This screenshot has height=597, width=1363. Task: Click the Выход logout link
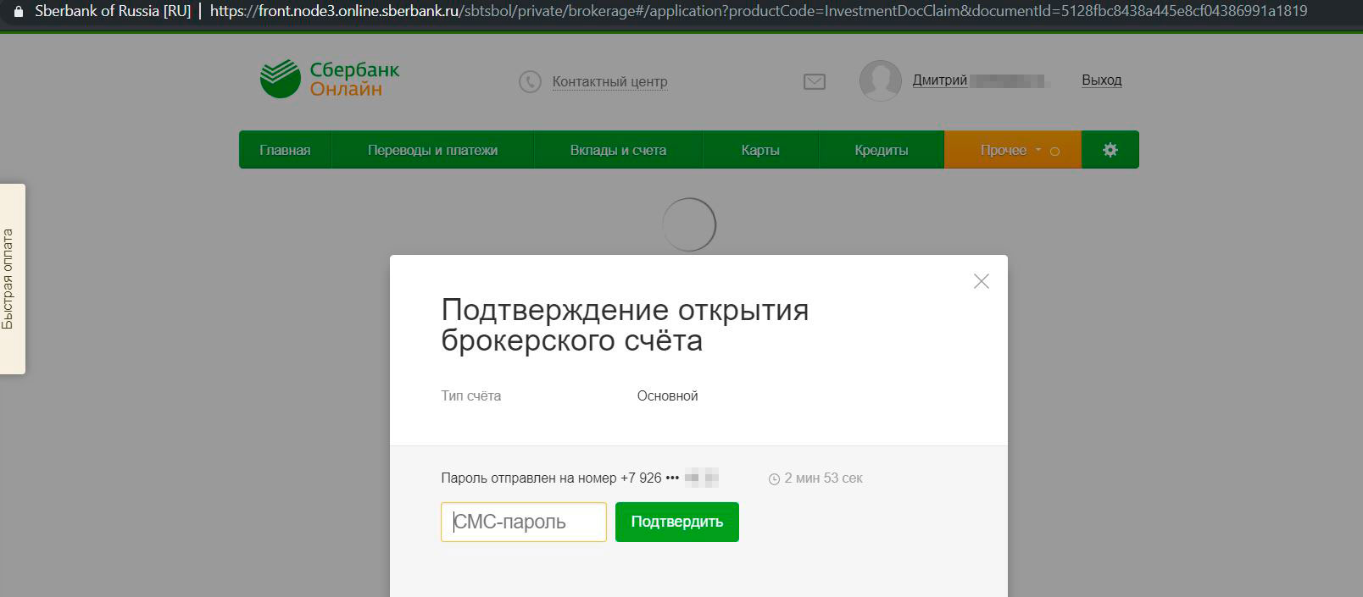(x=1101, y=80)
